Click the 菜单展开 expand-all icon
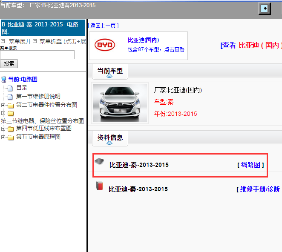282x252 pixels. click(x=3, y=41)
